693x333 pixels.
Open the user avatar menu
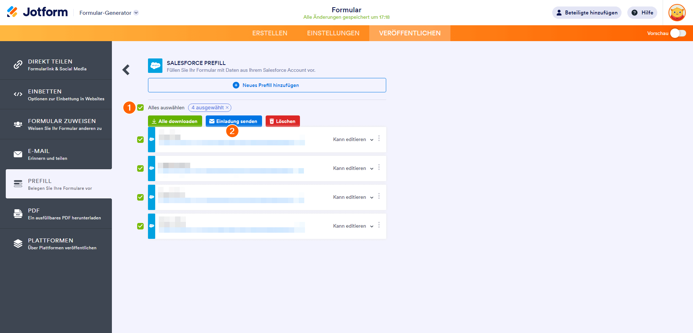click(x=677, y=13)
